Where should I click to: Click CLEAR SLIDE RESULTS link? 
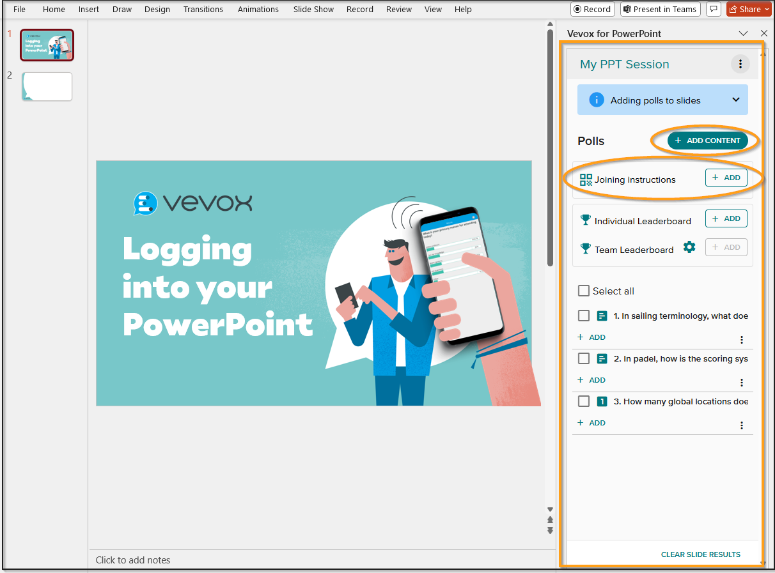(x=701, y=554)
